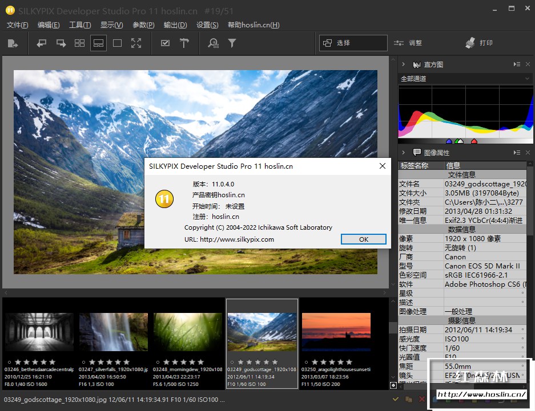Viewport: 535px width, 411px height.
Task: Toggle mark circle on bethesdaarcade thumbnail
Action: [9, 362]
